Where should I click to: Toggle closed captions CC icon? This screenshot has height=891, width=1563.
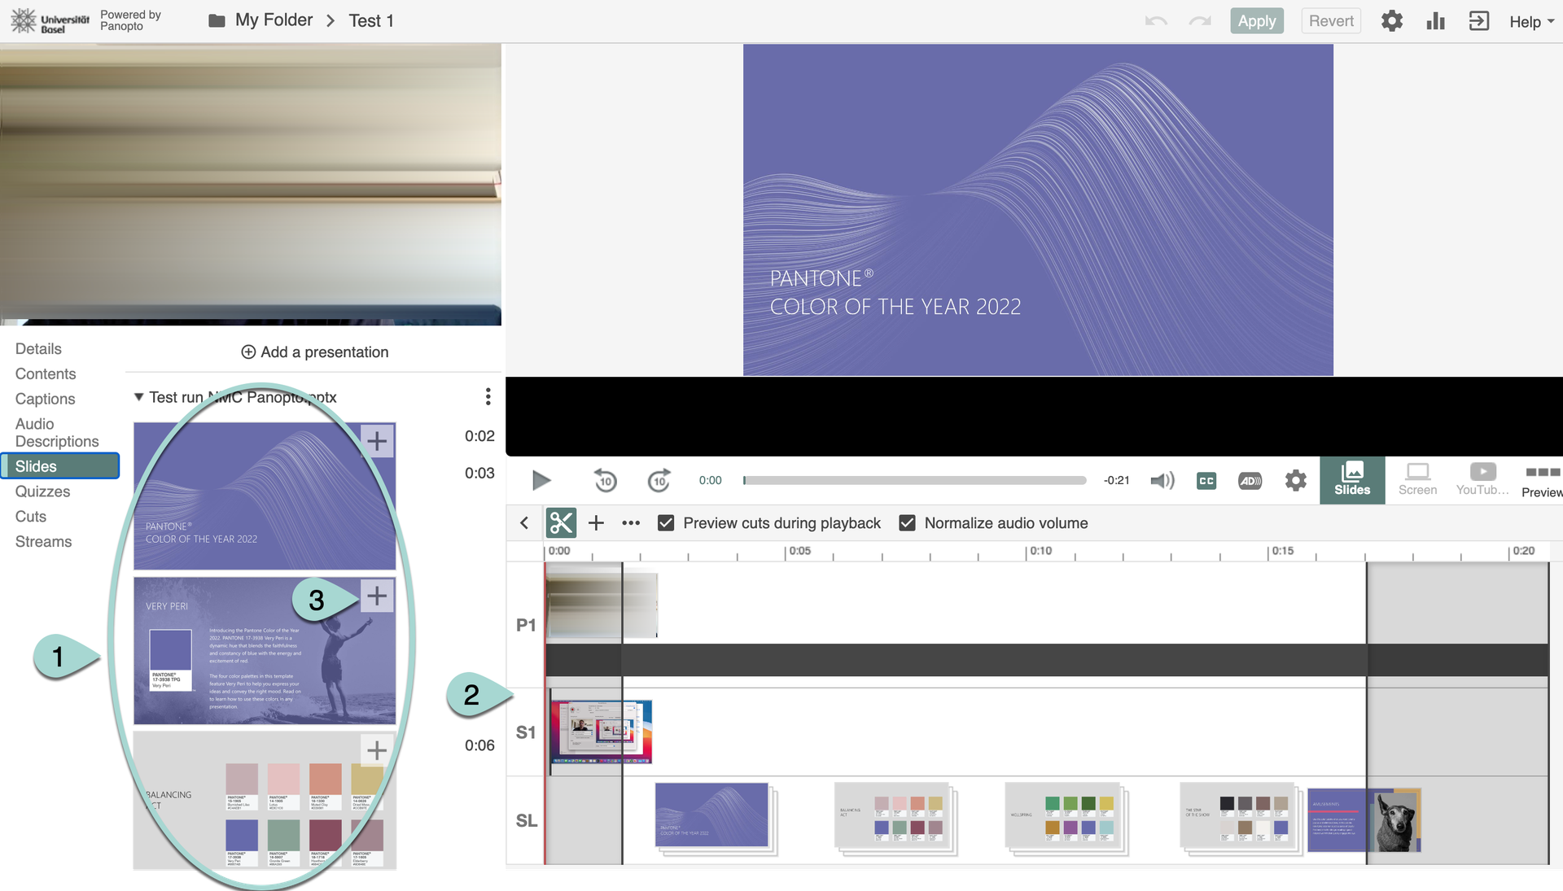[x=1206, y=481]
